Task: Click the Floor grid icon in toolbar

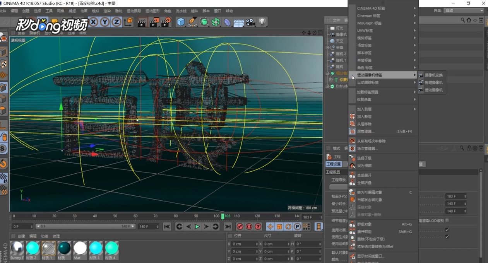Action: 239,22
